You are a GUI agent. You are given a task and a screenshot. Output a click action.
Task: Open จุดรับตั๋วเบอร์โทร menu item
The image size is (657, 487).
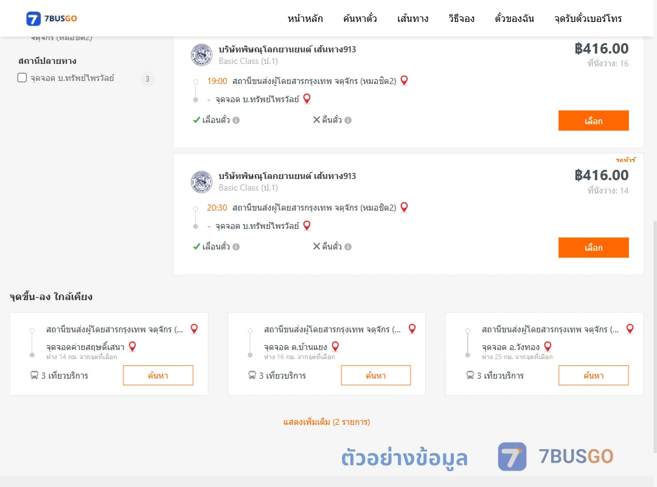click(588, 18)
